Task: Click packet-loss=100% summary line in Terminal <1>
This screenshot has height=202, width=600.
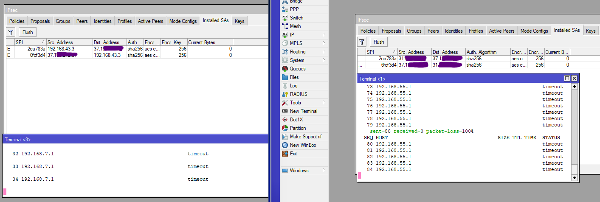Action: click(422, 131)
